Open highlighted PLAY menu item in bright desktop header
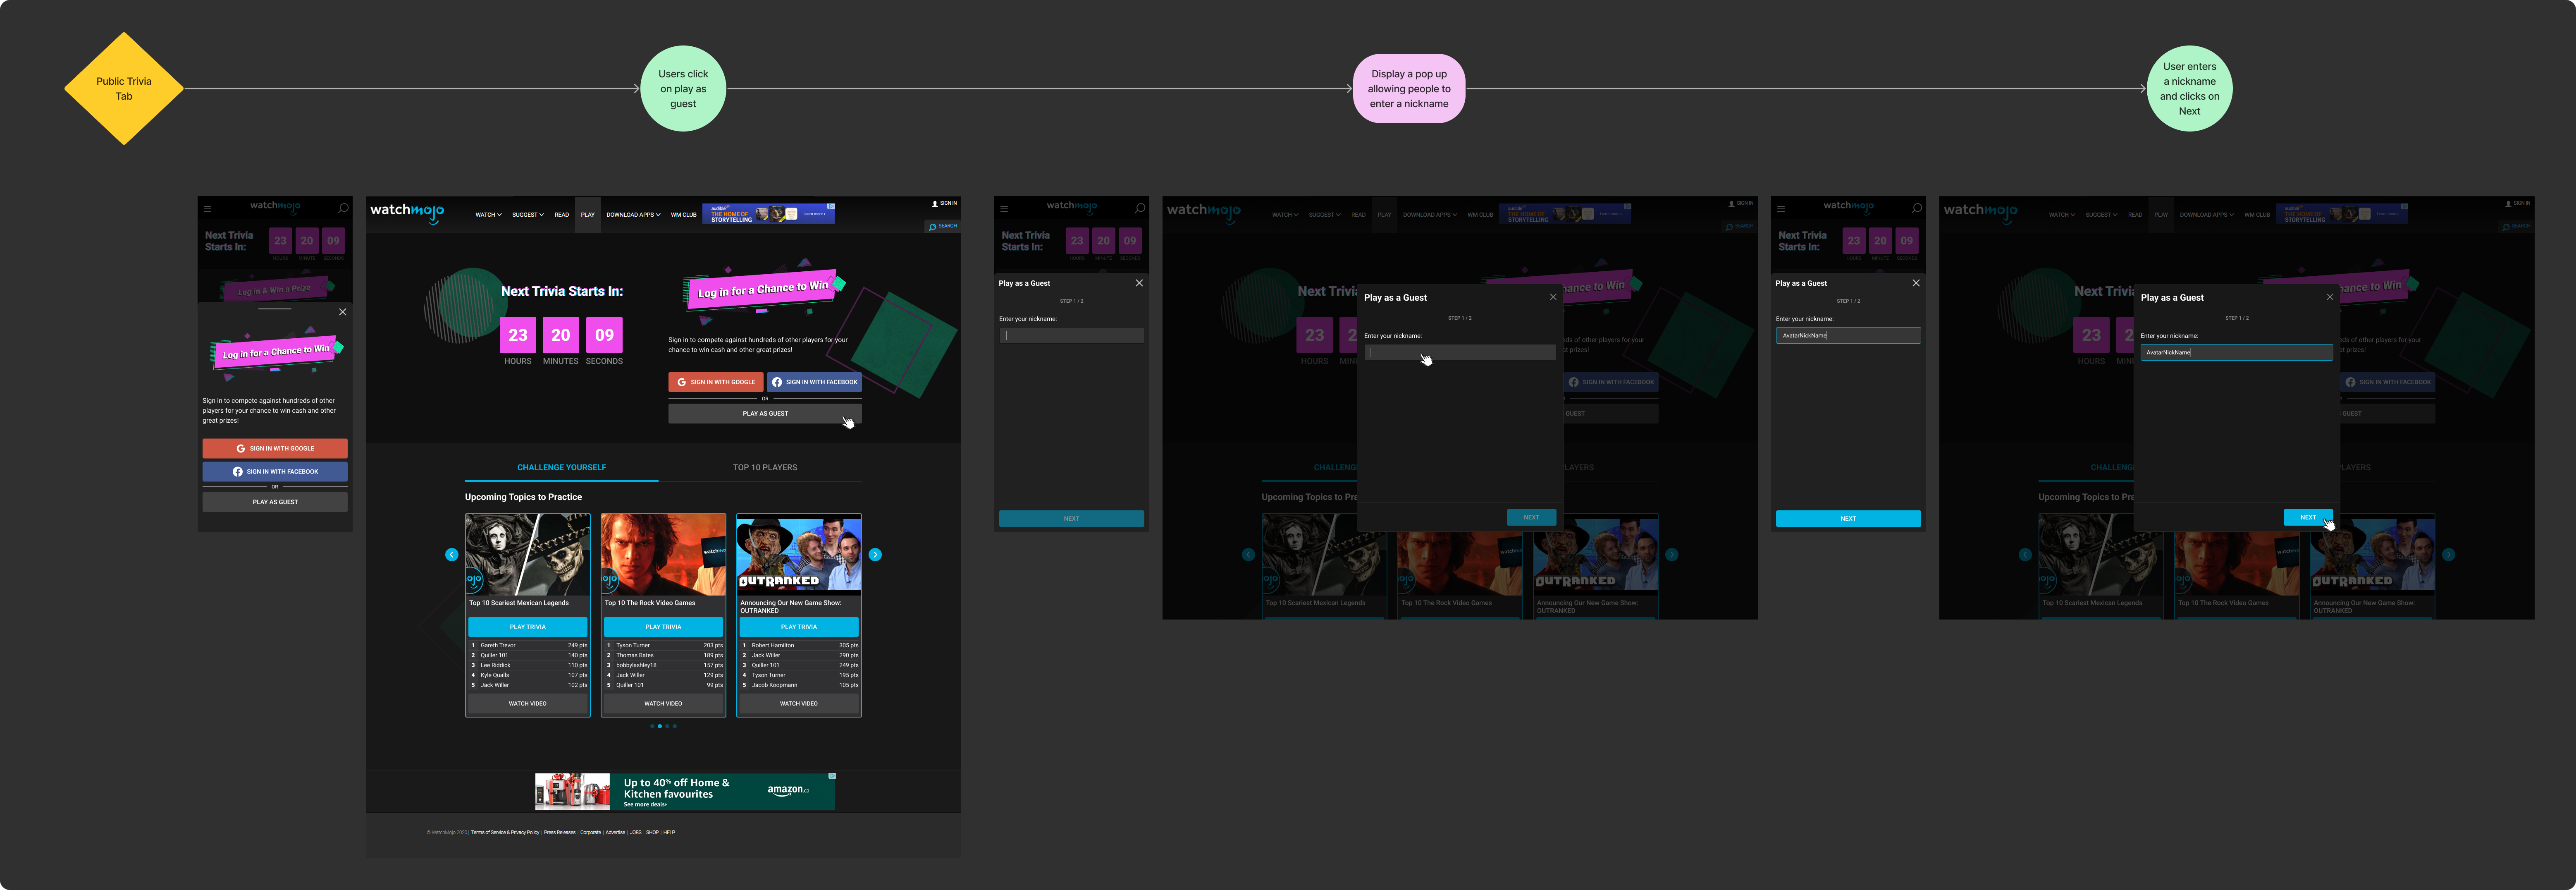Viewport: 2576px width, 890px height. click(588, 215)
